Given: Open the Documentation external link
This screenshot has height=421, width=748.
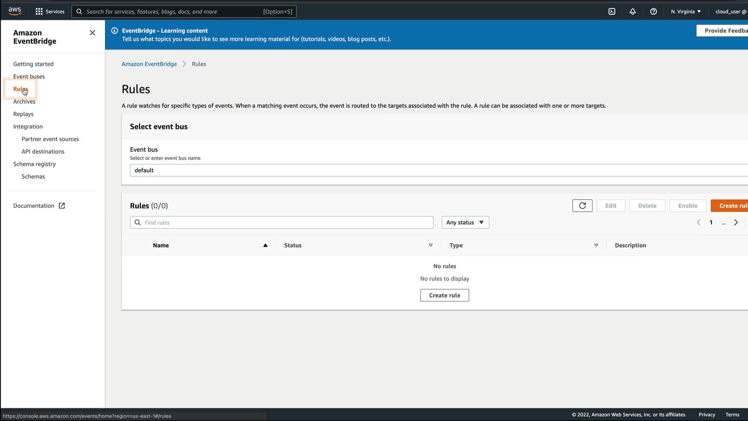Looking at the screenshot, I should click(39, 205).
